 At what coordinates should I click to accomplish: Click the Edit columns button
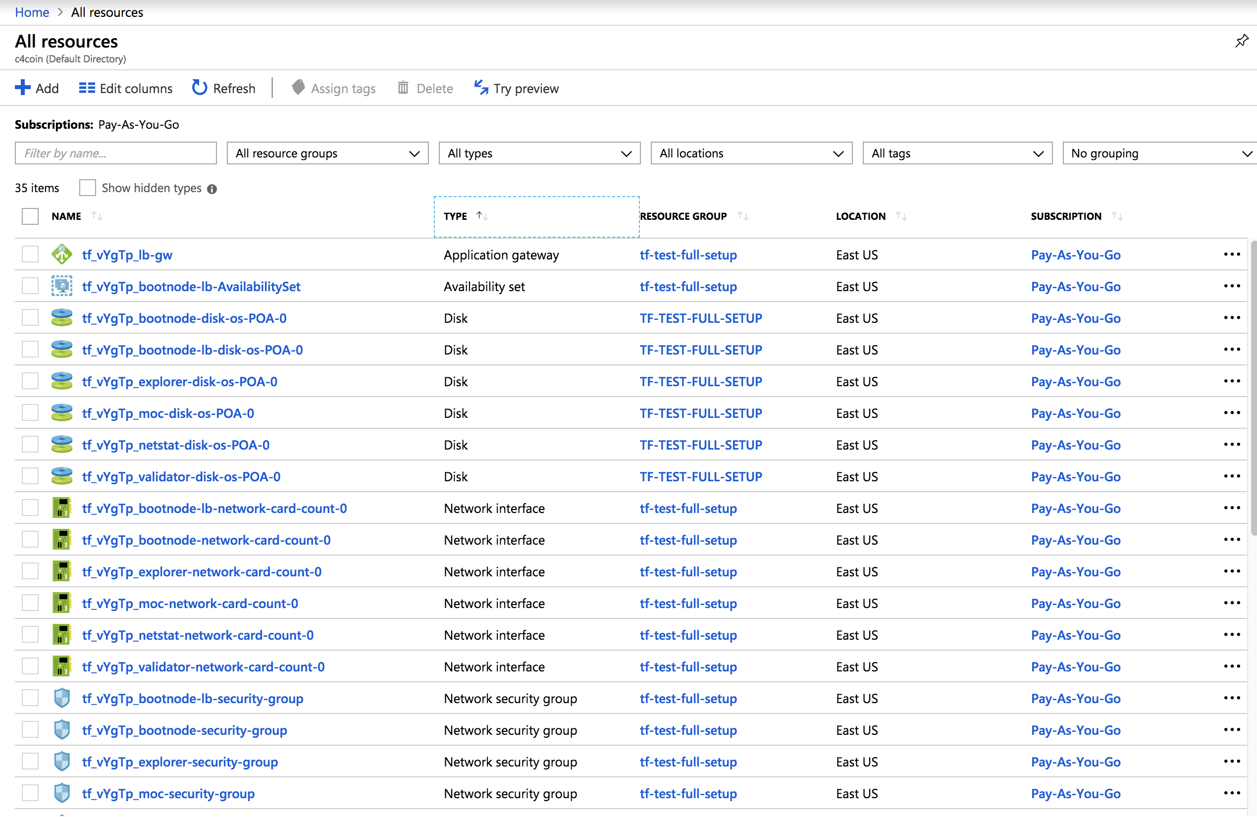point(126,88)
